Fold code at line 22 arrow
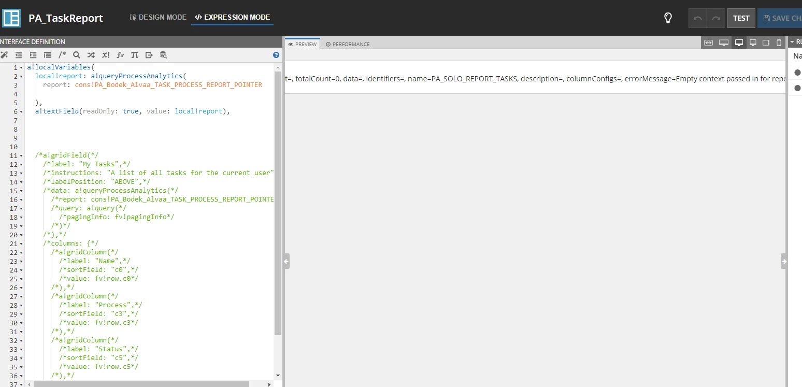802x387 pixels. [x=21, y=253]
